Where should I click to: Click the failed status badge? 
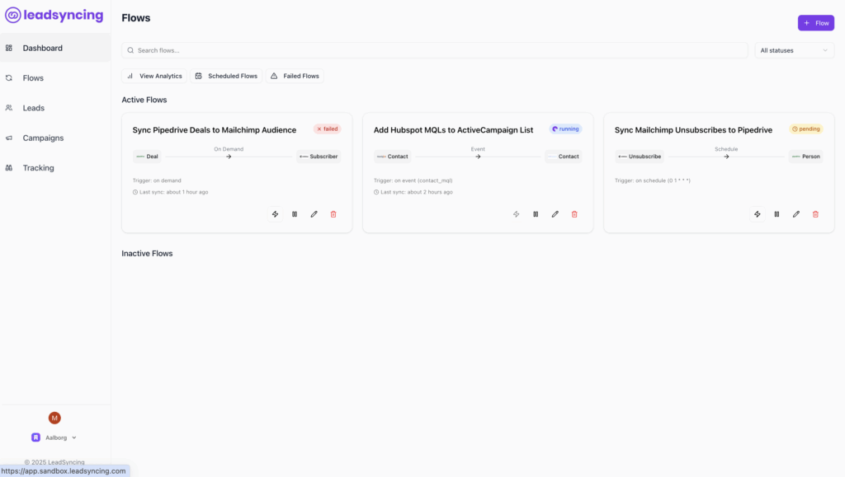click(327, 129)
